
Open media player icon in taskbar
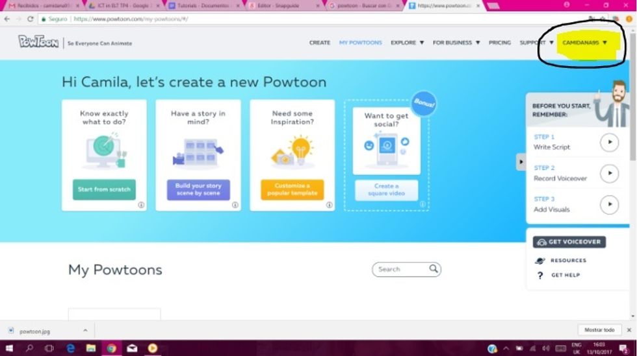pos(153,348)
